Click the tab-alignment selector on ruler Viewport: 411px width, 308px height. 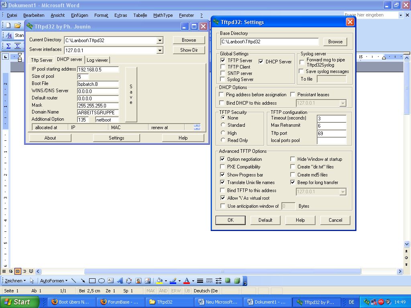[6, 57]
